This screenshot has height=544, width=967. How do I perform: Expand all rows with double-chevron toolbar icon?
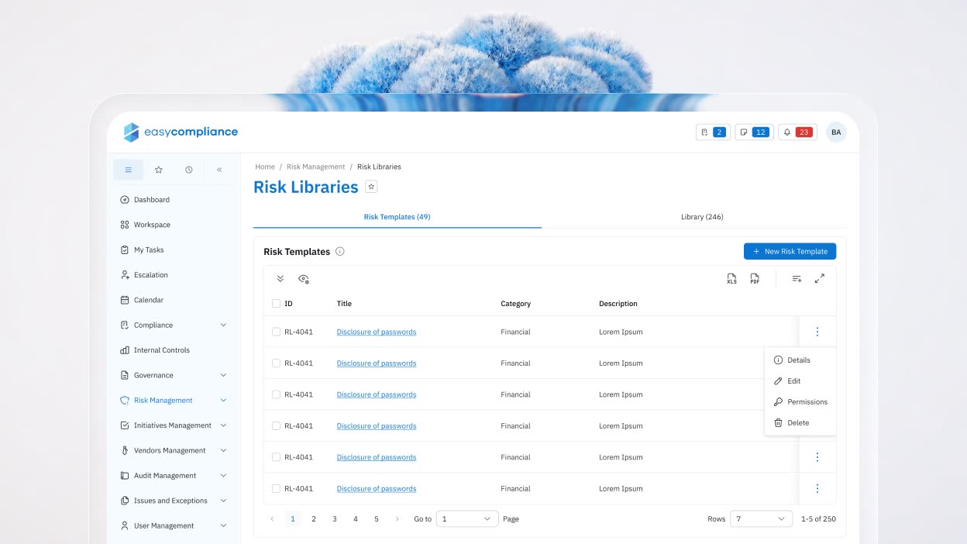(x=280, y=279)
